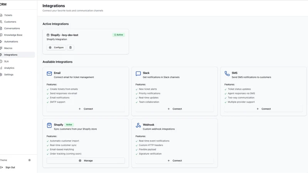Click 'Real-time event notifications' text
308x173 pixels.
(154, 141)
